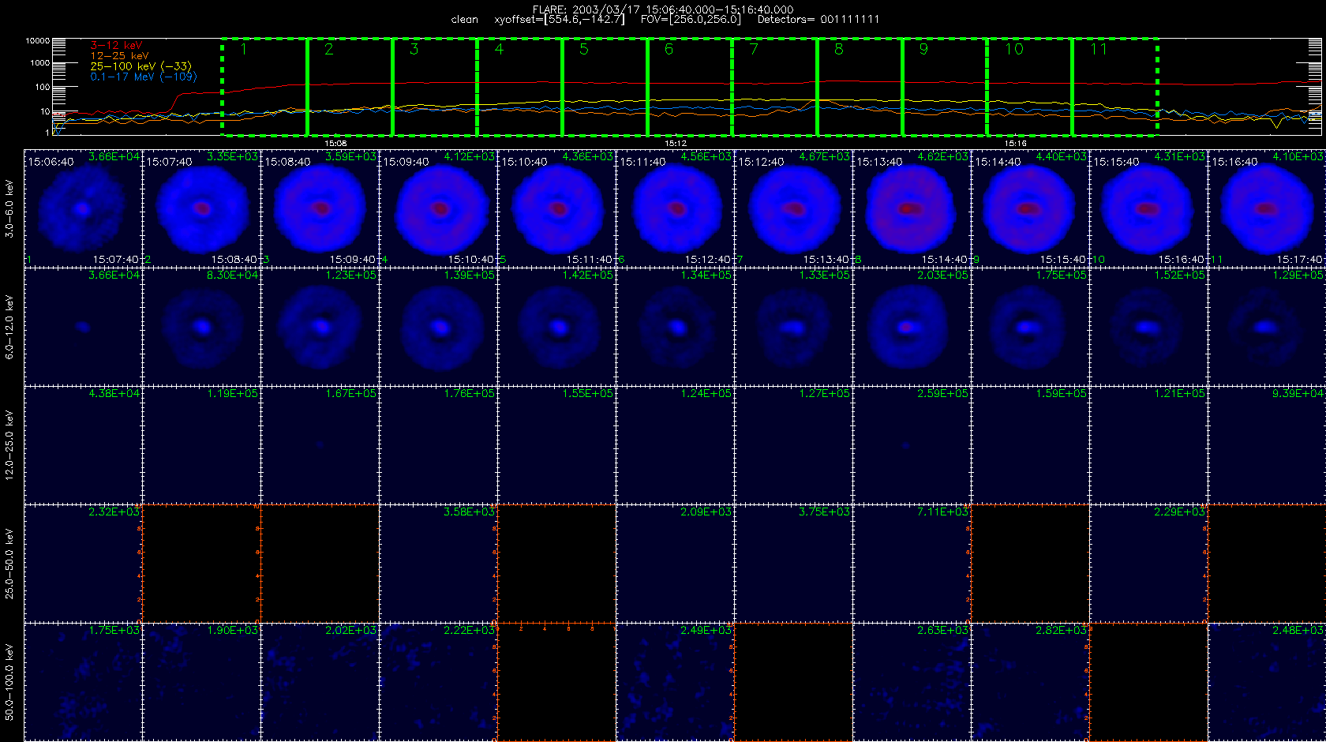Open the 15:06:40 image at 3.0-6.0 keV
Image resolution: width=1326 pixels, height=742 pixels.
83,208
